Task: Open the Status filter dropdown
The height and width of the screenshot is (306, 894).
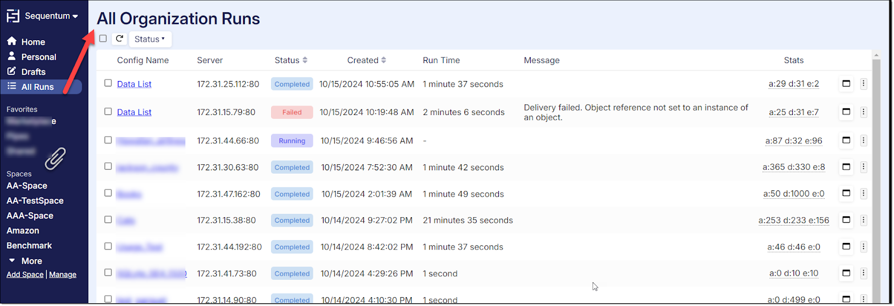Action: click(x=150, y=39)
